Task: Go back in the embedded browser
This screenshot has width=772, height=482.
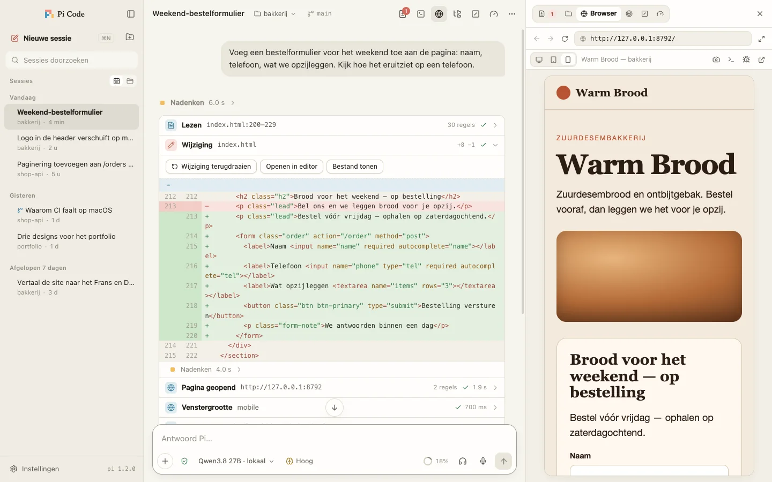Action: [x=537, y=39]
